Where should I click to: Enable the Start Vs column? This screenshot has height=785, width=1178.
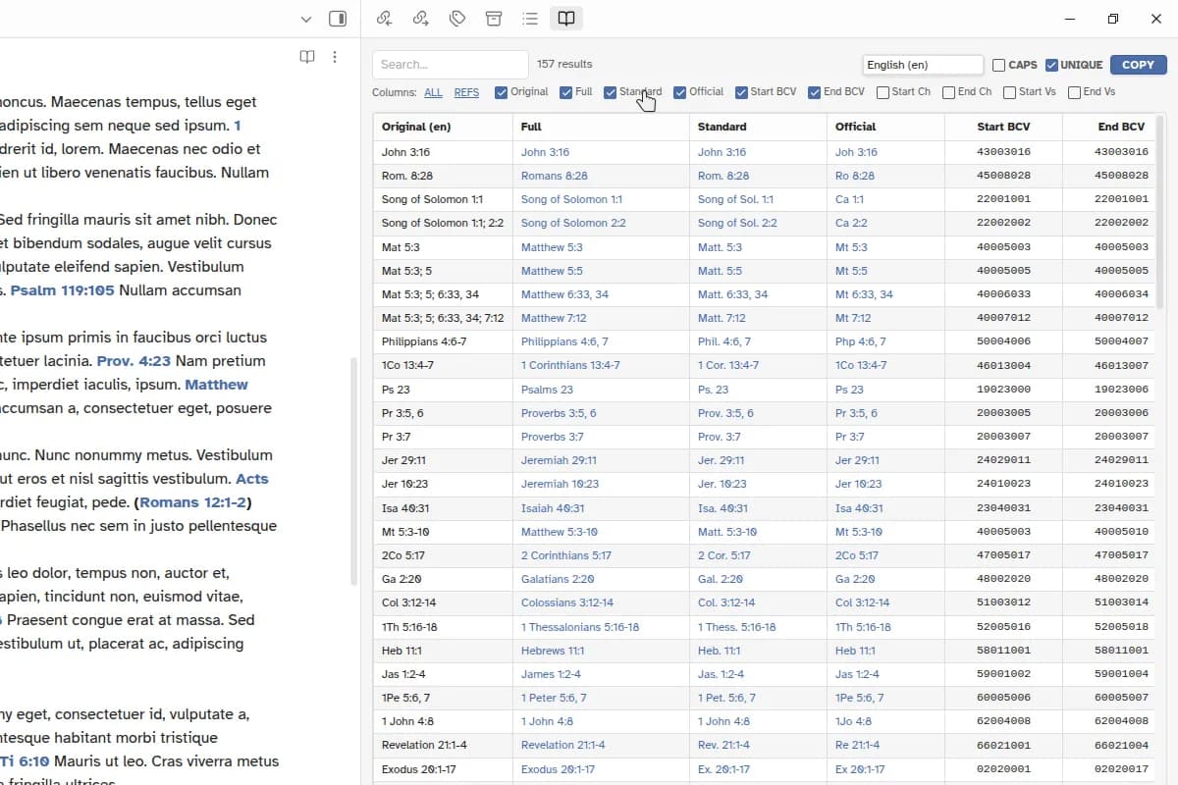tap(1009, 92)
